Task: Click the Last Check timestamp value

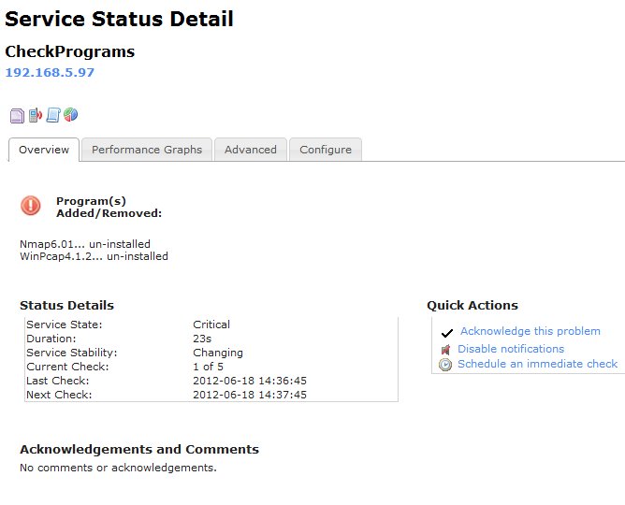Action: point(250,381)
